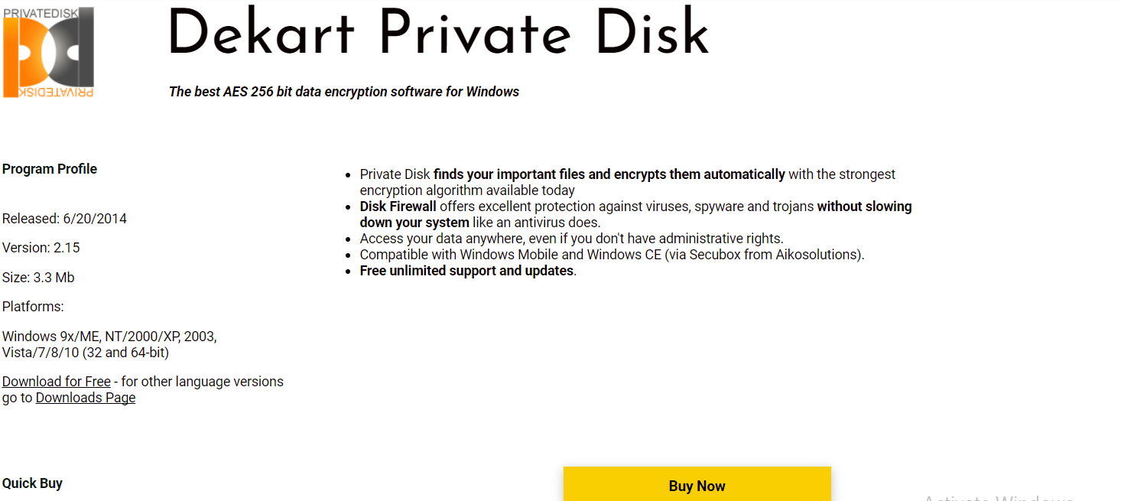Click the administrative rights bullet point

point(571,238)
